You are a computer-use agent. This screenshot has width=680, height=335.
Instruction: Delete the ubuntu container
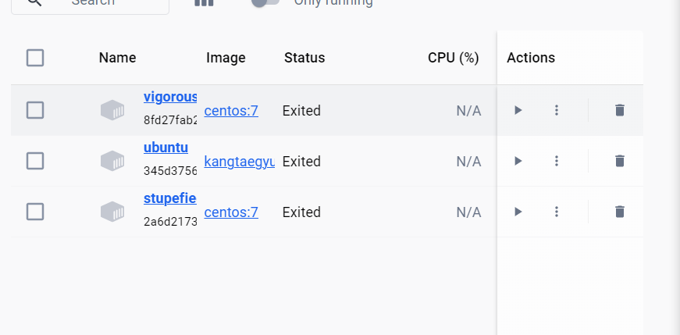click(620, 161)
